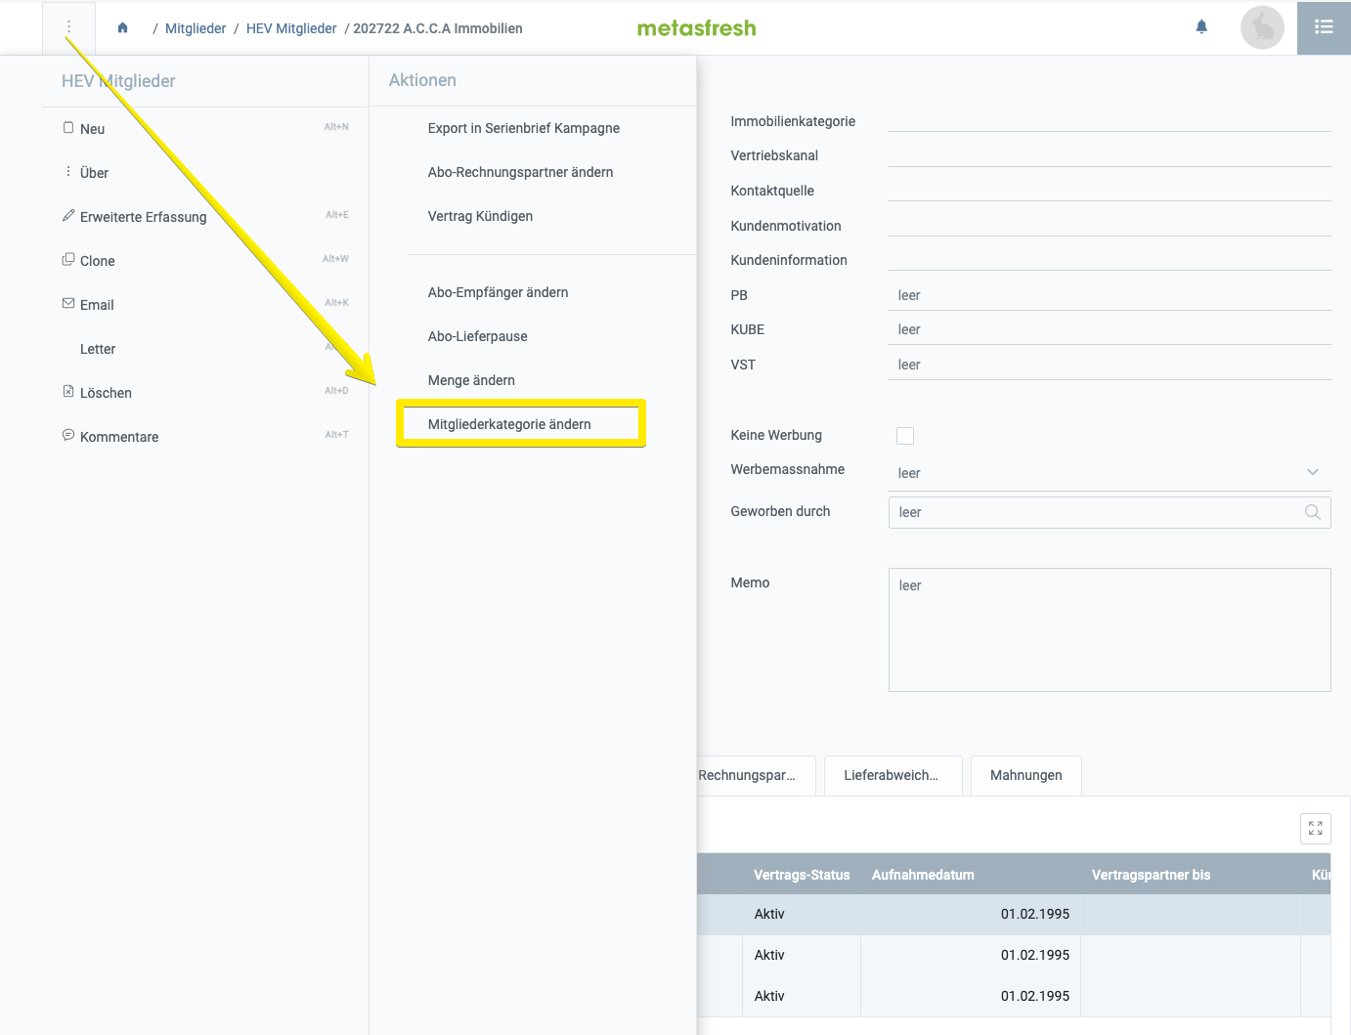Image resolution: width=1351 pixels, height=1035 pixels.
Task: Select Kommentare menu entry
Action: [x=205, y=437]
